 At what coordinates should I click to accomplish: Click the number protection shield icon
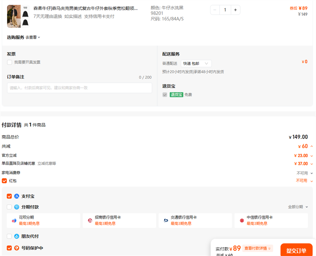[x=17, y=248]
